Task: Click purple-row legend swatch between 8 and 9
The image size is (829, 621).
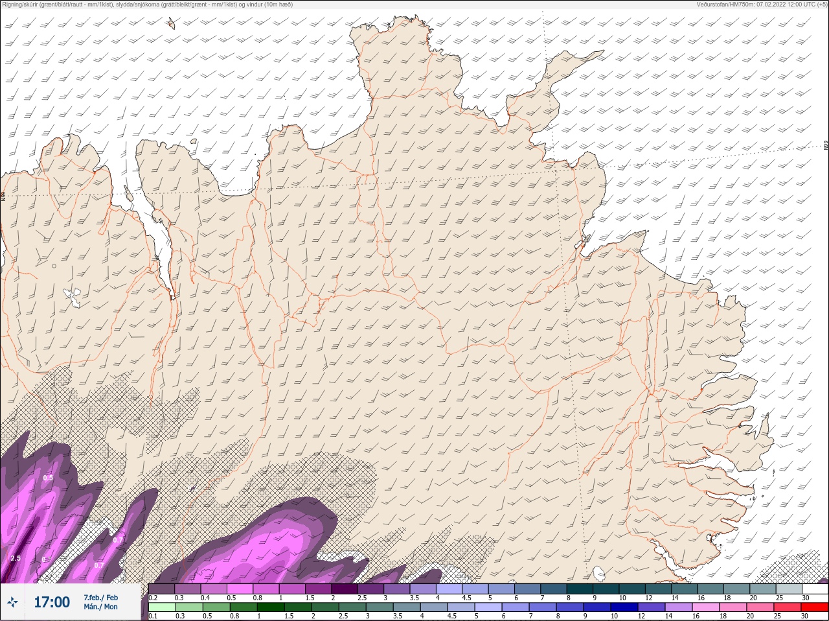Action: 580,589
